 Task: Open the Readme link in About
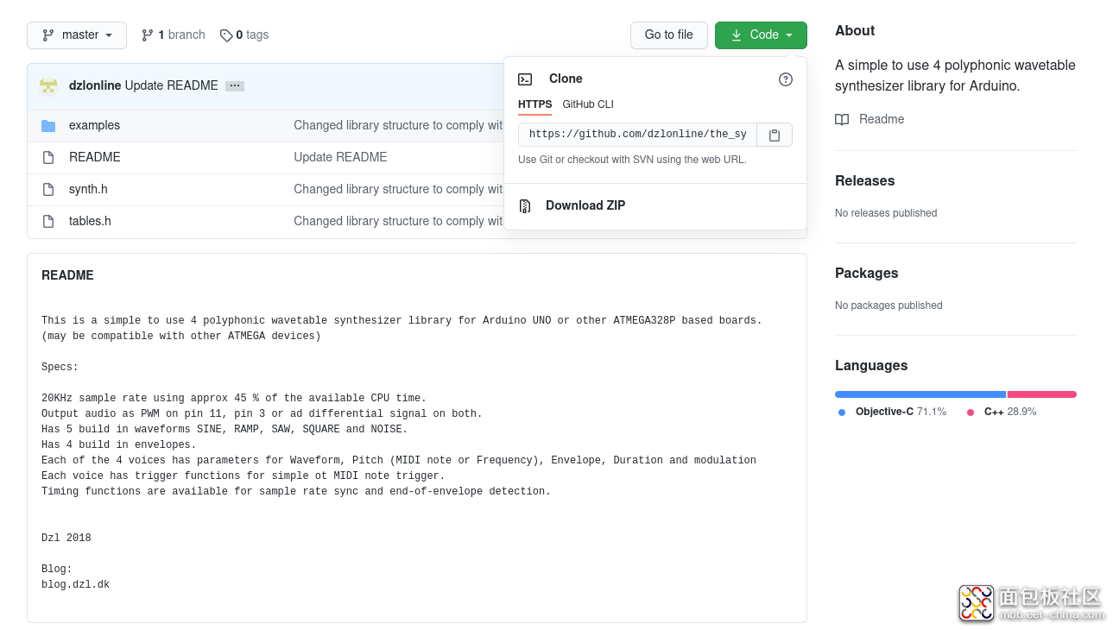pyautogui.click(x=882, y=120)
